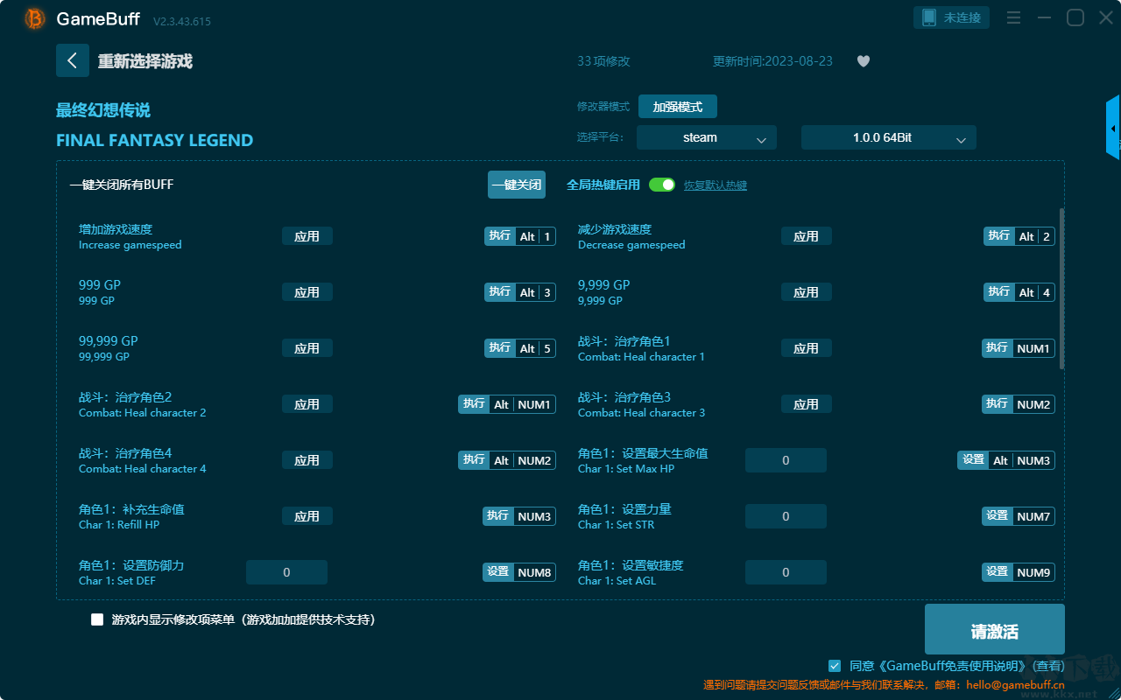
Task: Click the Char 1: Set AGL value field
Action: pyautogui.click(x=786, y=572)
